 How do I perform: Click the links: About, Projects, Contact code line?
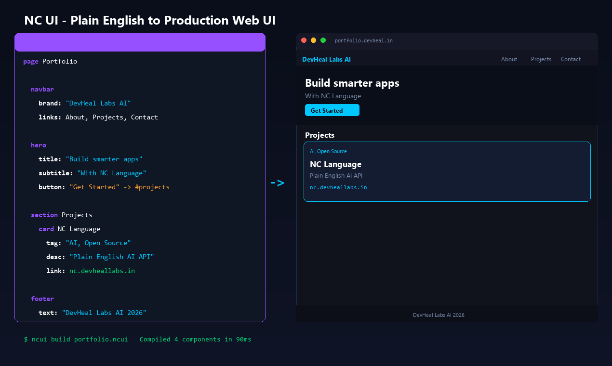point(98,118)
